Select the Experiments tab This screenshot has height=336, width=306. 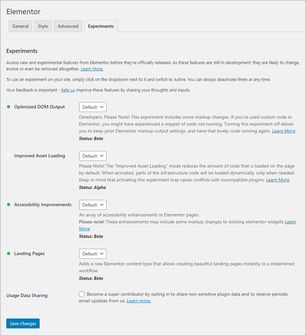tap(101, 26)
